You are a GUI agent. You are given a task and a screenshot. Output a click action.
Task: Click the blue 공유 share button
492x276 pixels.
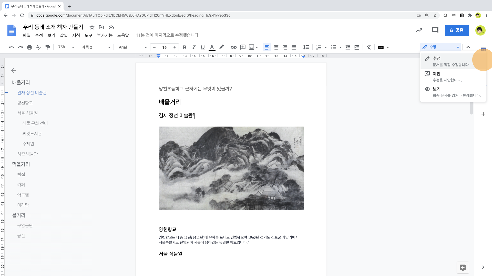point(457,30)
